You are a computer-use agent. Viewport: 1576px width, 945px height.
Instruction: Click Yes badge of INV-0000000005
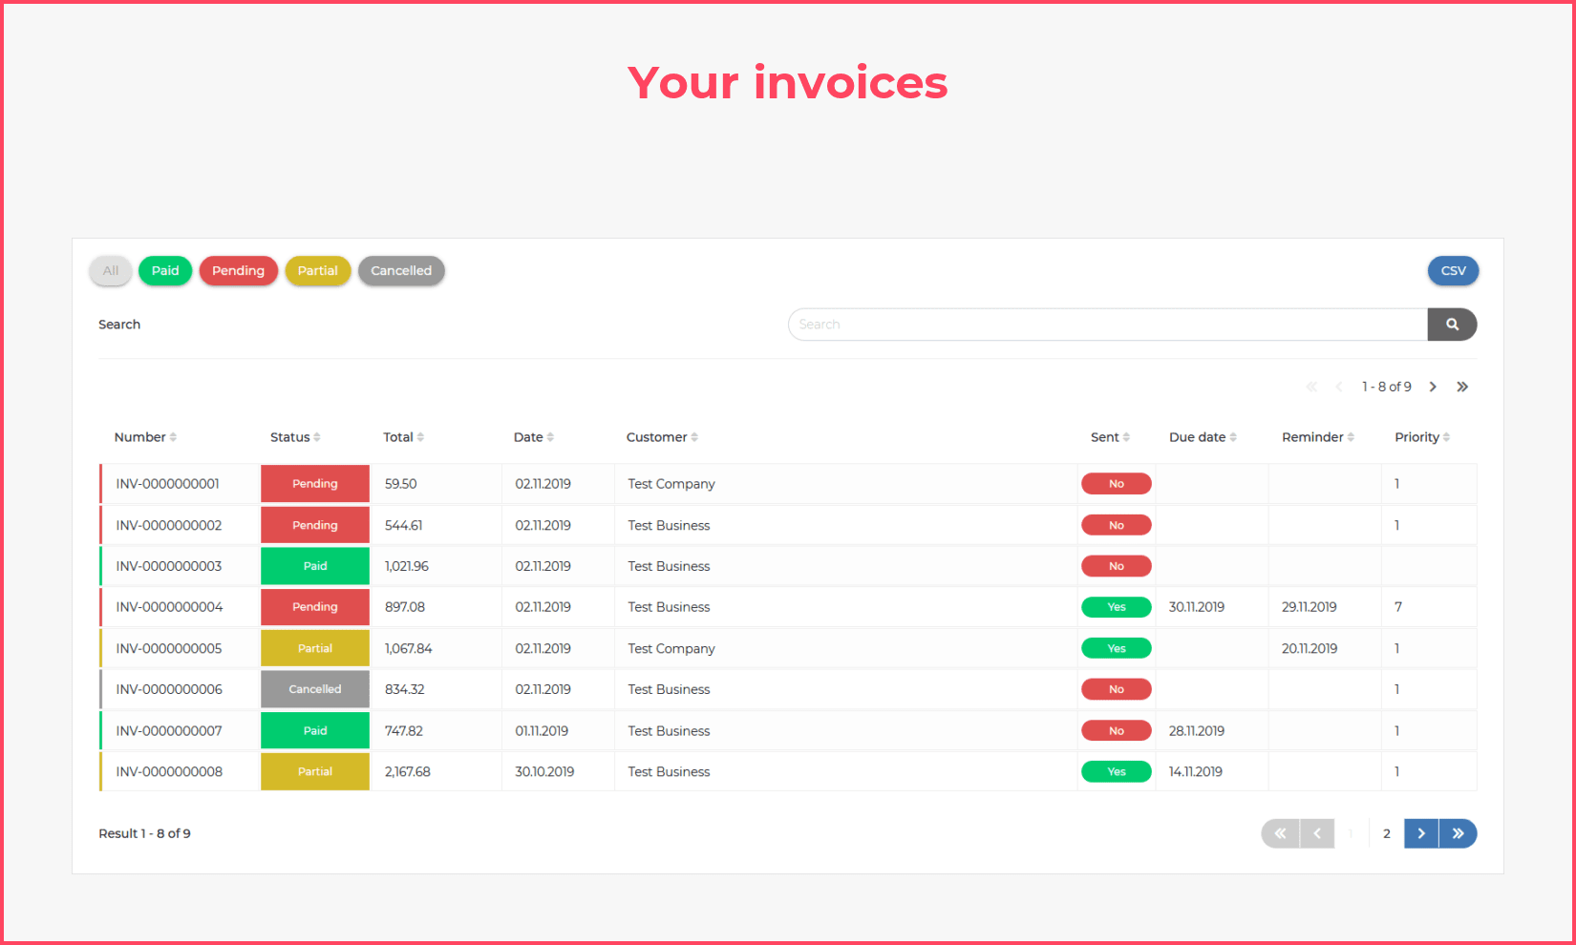click(x=1116, y=648)
